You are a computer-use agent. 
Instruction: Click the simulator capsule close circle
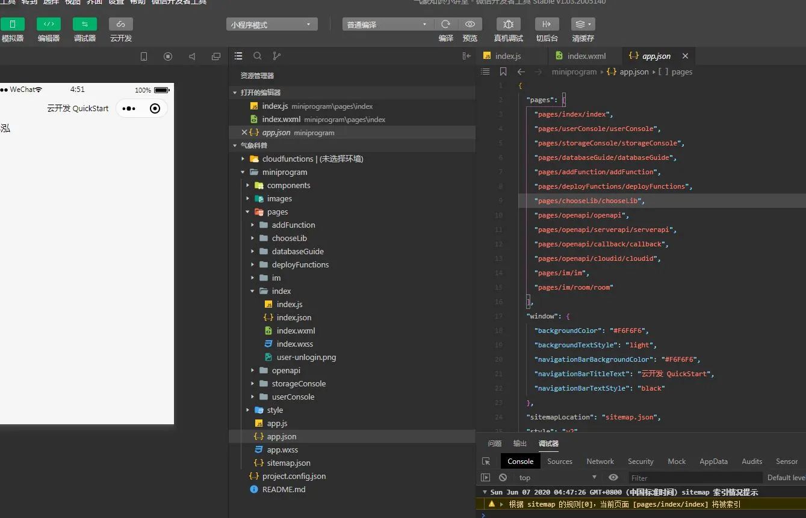coord(155,109)
